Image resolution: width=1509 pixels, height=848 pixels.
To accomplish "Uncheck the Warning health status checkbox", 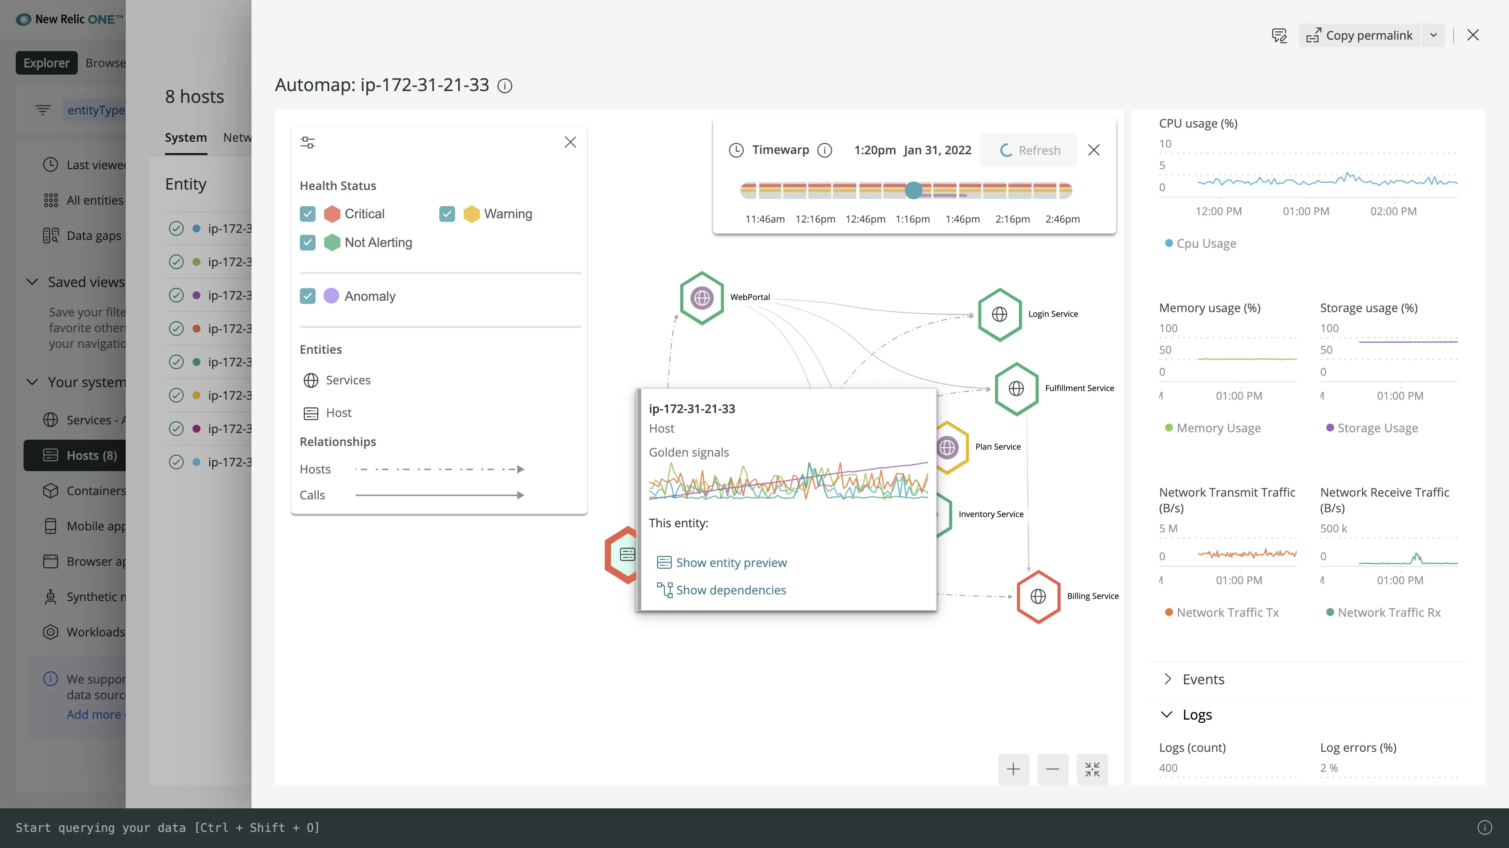I will [x=447, y=214].
